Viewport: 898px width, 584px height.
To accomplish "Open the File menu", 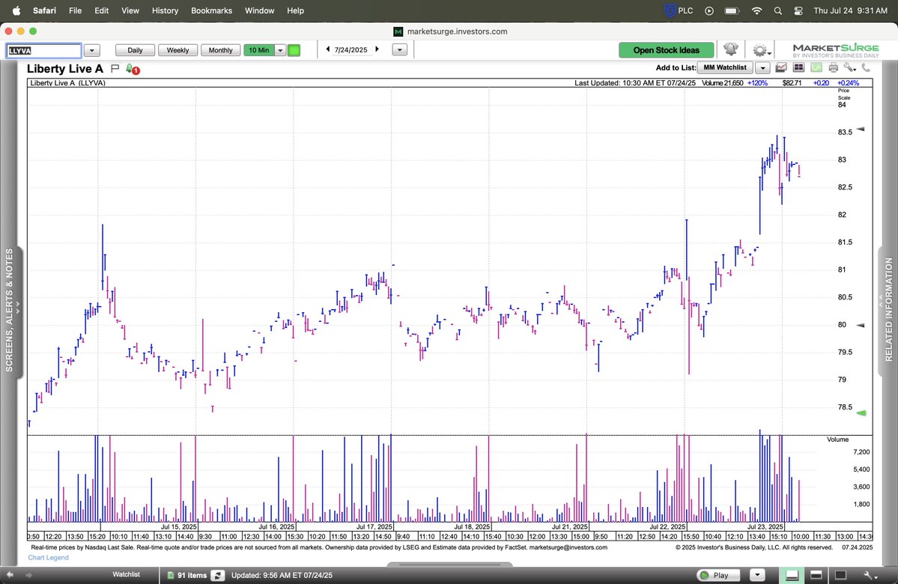I will [75, 10].
